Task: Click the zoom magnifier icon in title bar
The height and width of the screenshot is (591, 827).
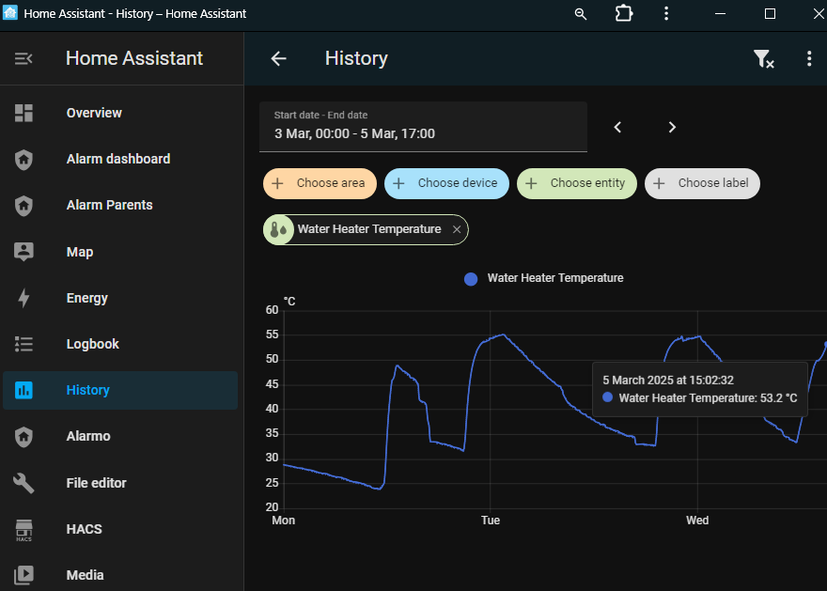Action: (580, 14)
